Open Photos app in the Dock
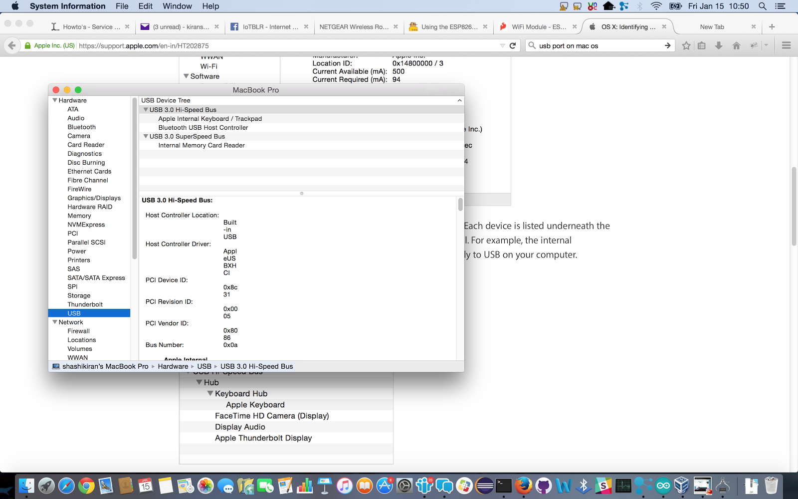Viewport: 798px width, 499px height. tap(205, 486)
